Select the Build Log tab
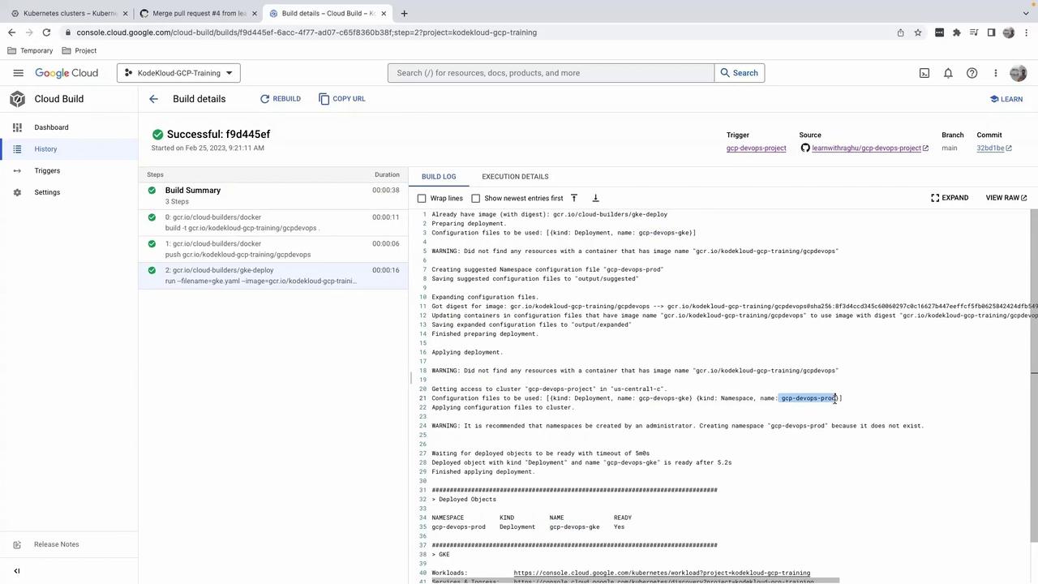Viewport: 1038px width, 584px height. coord(439,176)
